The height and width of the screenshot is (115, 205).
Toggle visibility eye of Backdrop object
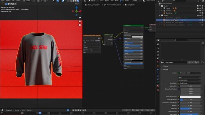point(200,13)
